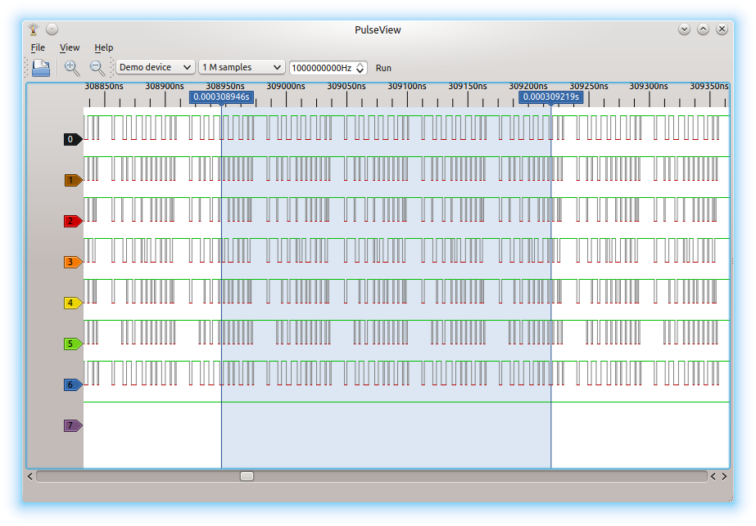The height and width of the screenshot is (526, 756).
Task: Select the orange channel 3 label
Action: point(73,263)
